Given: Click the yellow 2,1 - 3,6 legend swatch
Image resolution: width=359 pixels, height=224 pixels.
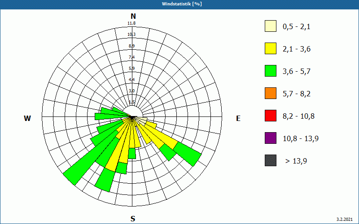Looking at the screenshot, I should pos(271,48).
